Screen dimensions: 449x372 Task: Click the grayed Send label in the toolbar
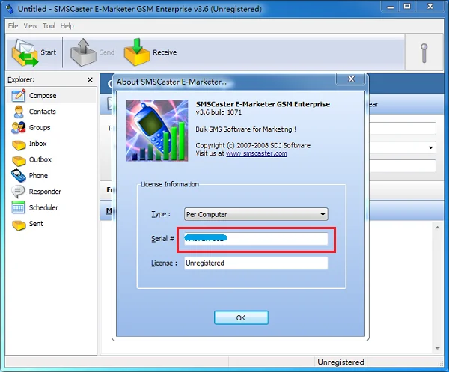click(107, 52)
